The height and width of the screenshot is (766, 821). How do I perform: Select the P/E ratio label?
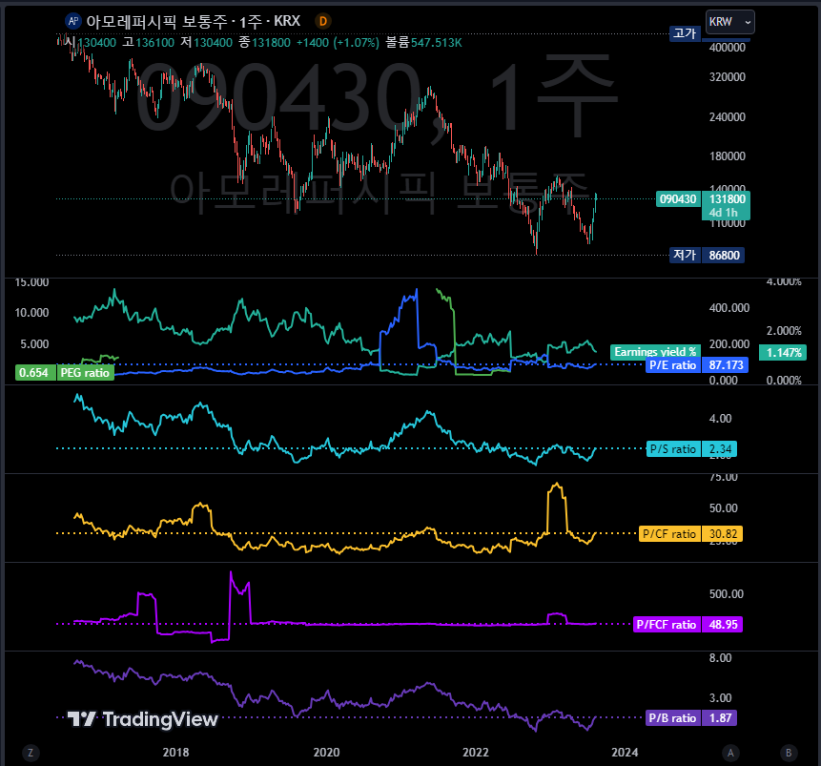pyautogui.click(x=673, y=365)
